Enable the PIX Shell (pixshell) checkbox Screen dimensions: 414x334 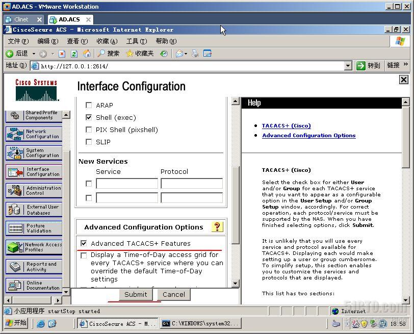click(x=89, y=130)
